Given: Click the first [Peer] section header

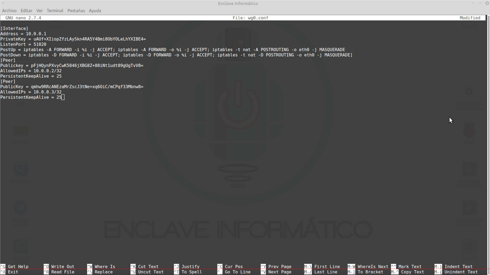Looking at the screenshot, I should point(8,60).
